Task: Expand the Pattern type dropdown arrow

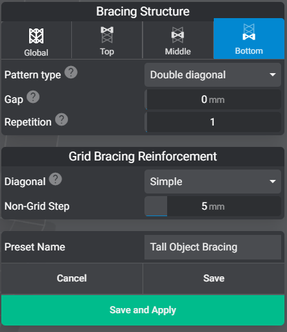Action: pyautogui.click(x=273, y=74)
